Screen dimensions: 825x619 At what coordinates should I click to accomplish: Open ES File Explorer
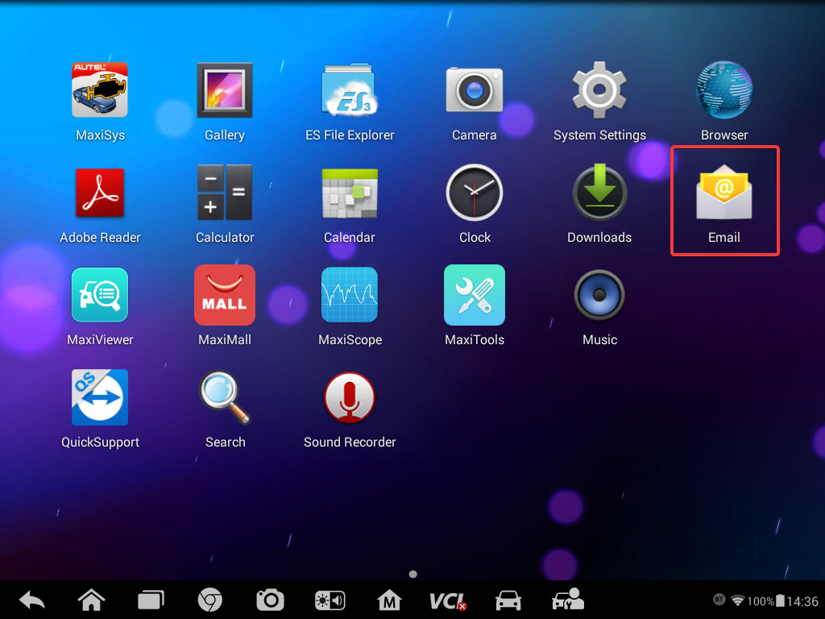[350, 90]
